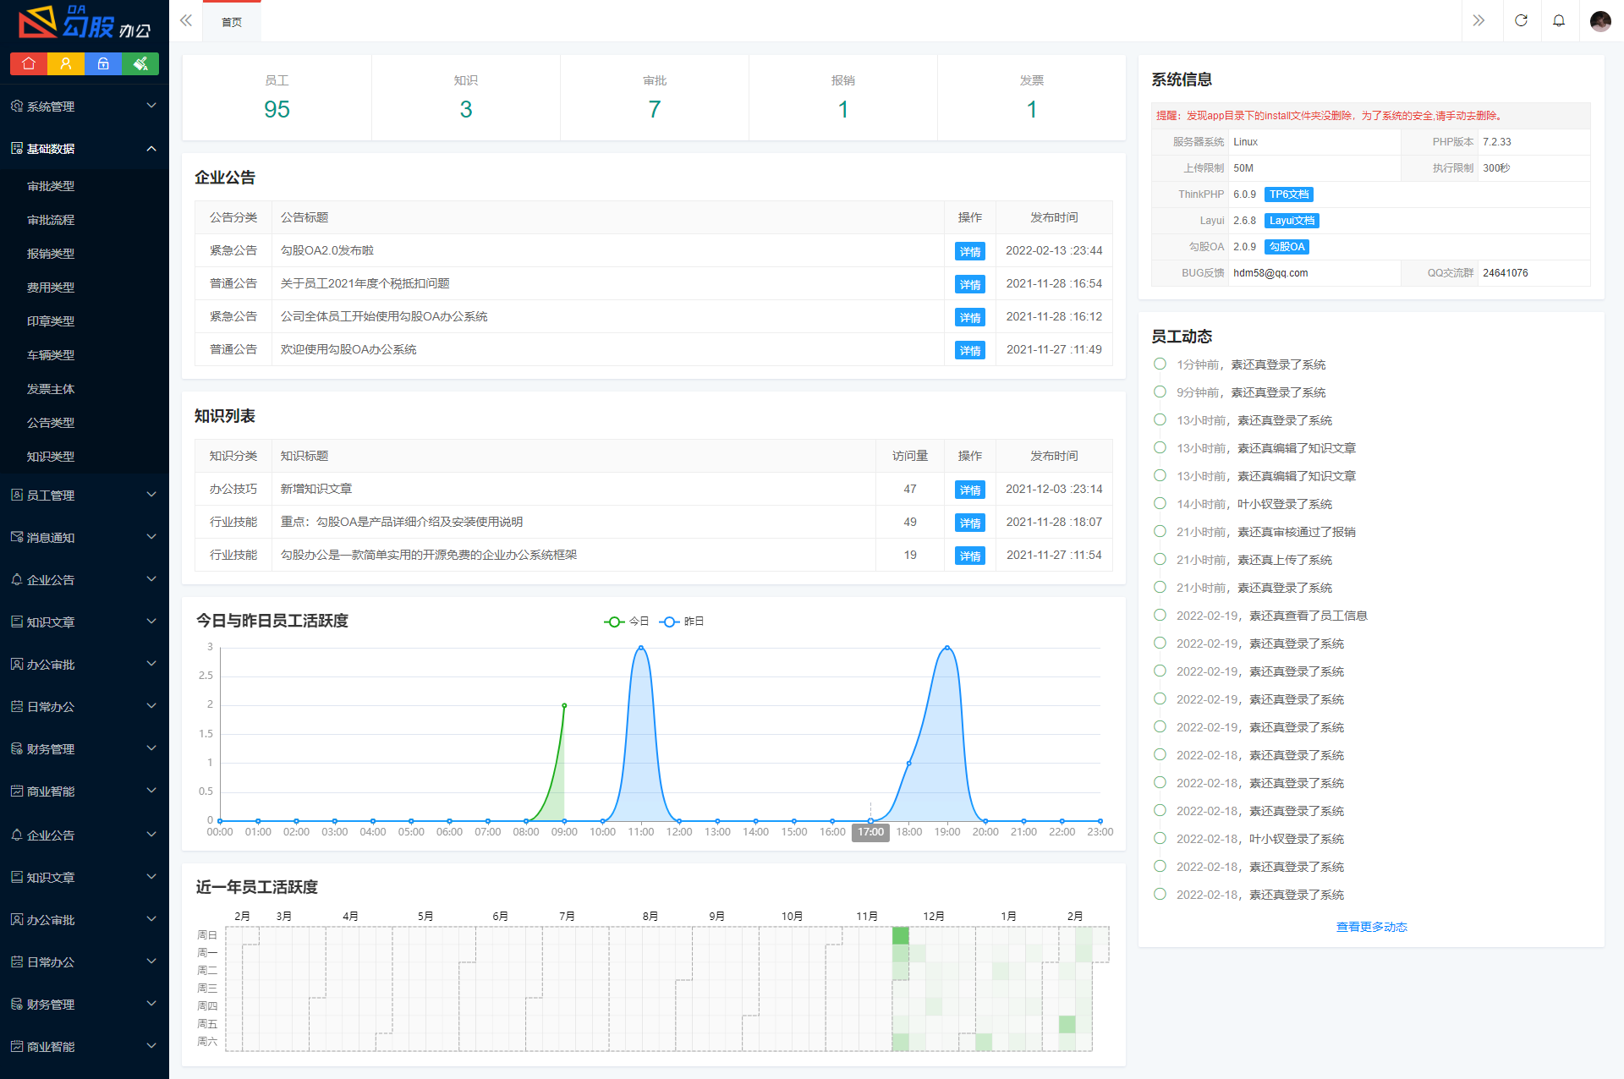The image size is (1624, 1079).
Task: Open the 审批类型 submenu item
Action: coord(51,186)
